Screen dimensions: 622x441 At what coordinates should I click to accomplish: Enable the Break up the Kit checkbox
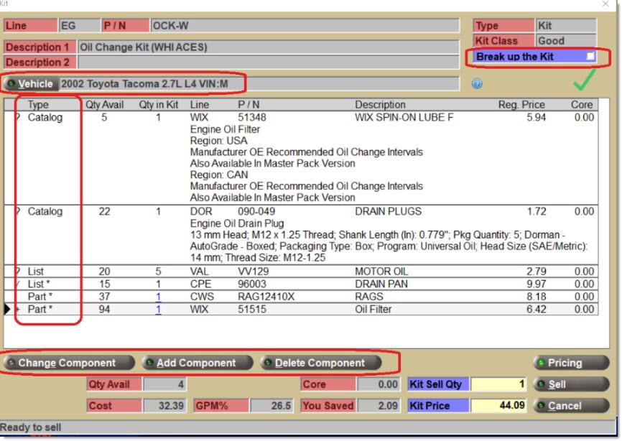(590, 56)
